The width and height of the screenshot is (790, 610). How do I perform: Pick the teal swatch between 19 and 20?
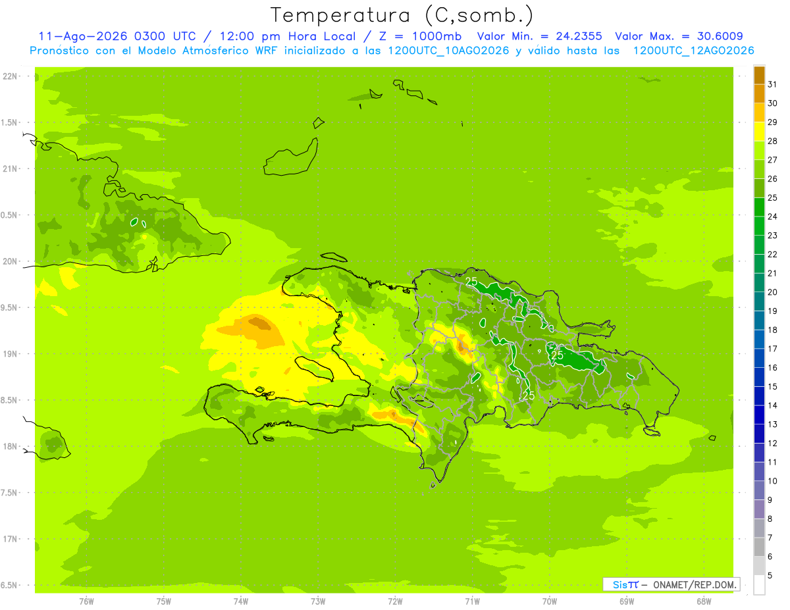pyautogui.click(x=759, y=302)
